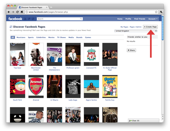The image size is (170, 131).
Task: Open messages icon in header
Action: (x=29, y=19)
